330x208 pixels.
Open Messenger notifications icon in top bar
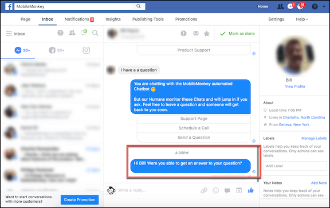[290, 6]
